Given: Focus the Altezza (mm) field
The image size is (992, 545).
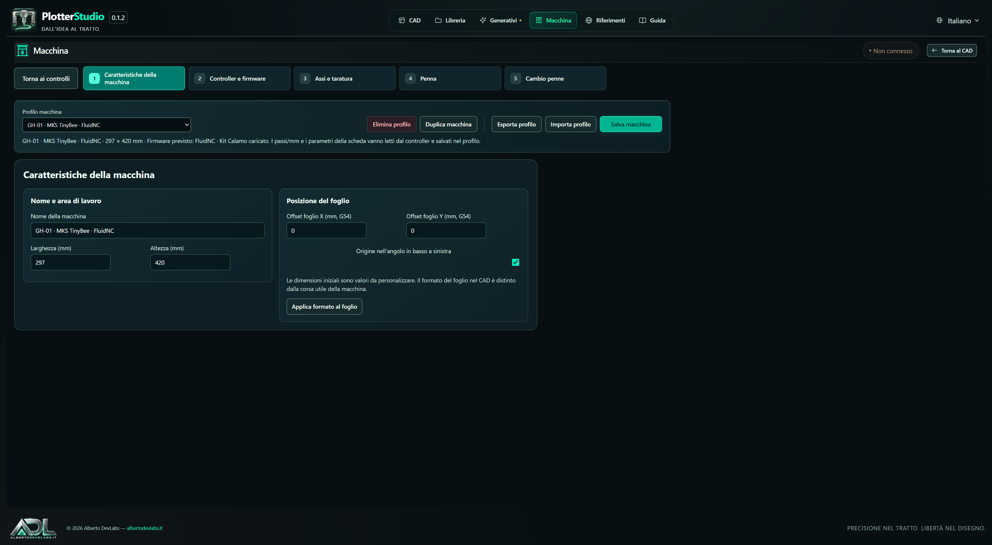Looking at the screenshot, I should 190,263.
